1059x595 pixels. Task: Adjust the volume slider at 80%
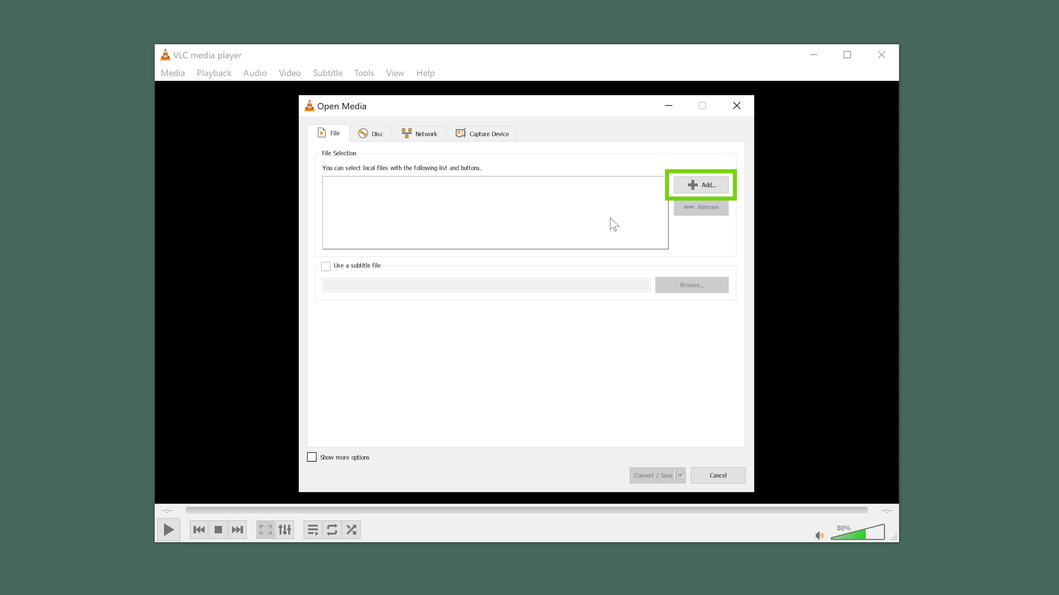[x=858, y=532]
